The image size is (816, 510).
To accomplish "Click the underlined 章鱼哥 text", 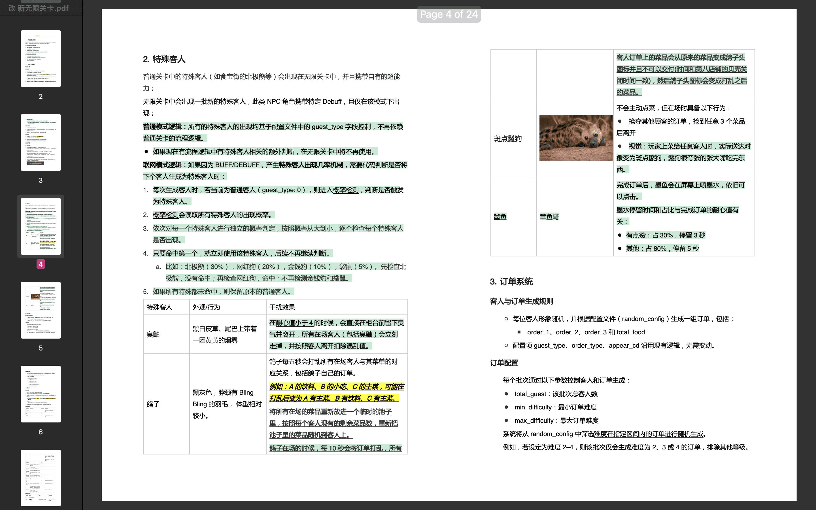I will (549, 216).
